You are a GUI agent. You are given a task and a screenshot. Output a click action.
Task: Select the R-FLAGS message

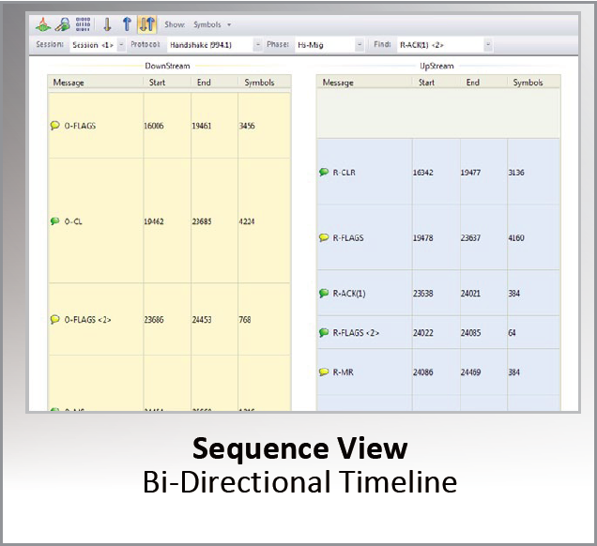coord(348,237)
